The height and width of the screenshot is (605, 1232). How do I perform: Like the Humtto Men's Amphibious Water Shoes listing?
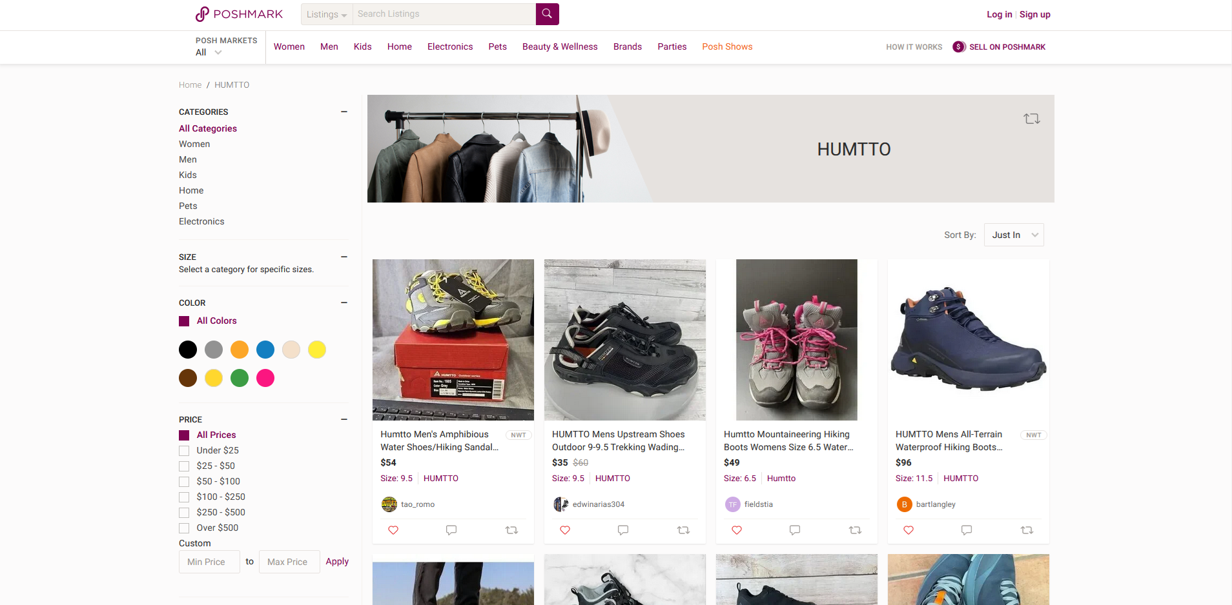coord(393,530)
